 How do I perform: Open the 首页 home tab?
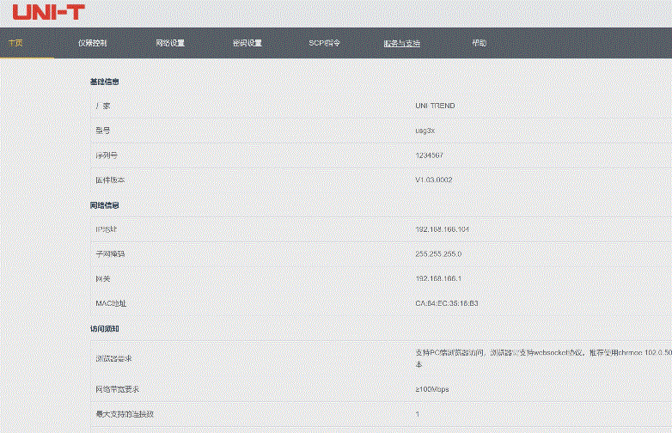click(x=15, y=43)
